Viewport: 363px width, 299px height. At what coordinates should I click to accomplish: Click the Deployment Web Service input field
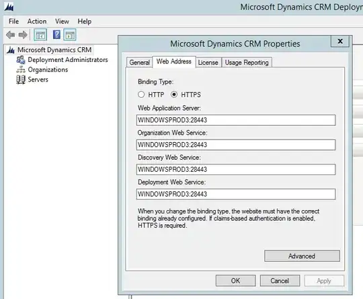pos(236,194)
